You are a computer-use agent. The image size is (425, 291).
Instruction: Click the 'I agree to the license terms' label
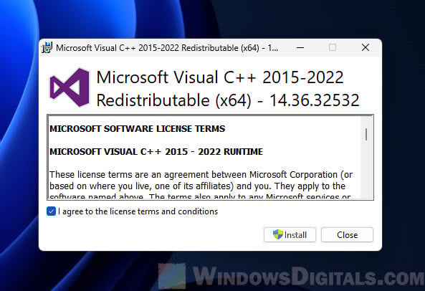coord(138,211)
